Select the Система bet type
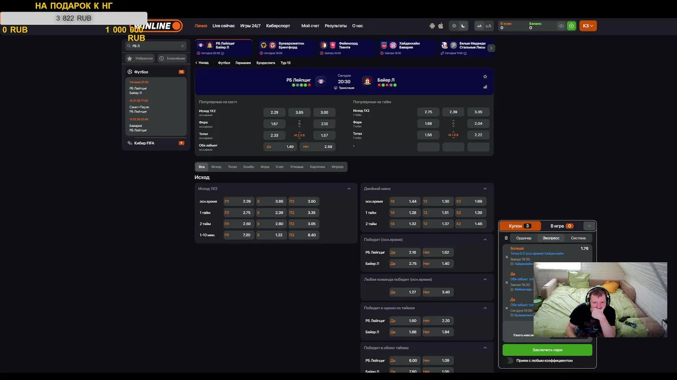This screenshot has height=380, width=677. [578, 238]
